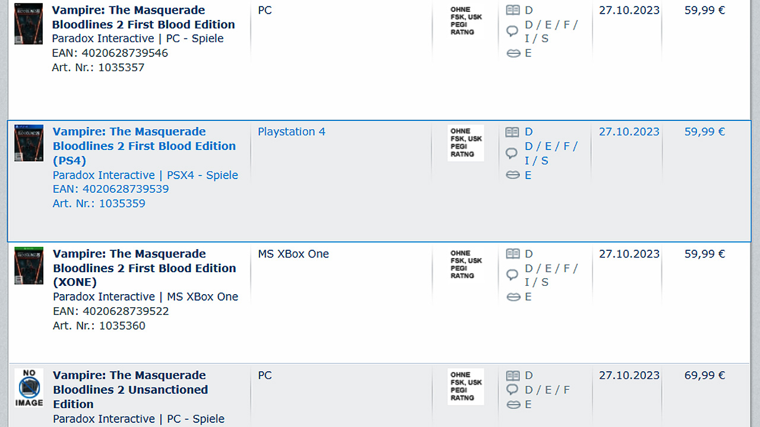Click the lips icon in the top PC row
760x427 pixels.
(x=513, y=53)
